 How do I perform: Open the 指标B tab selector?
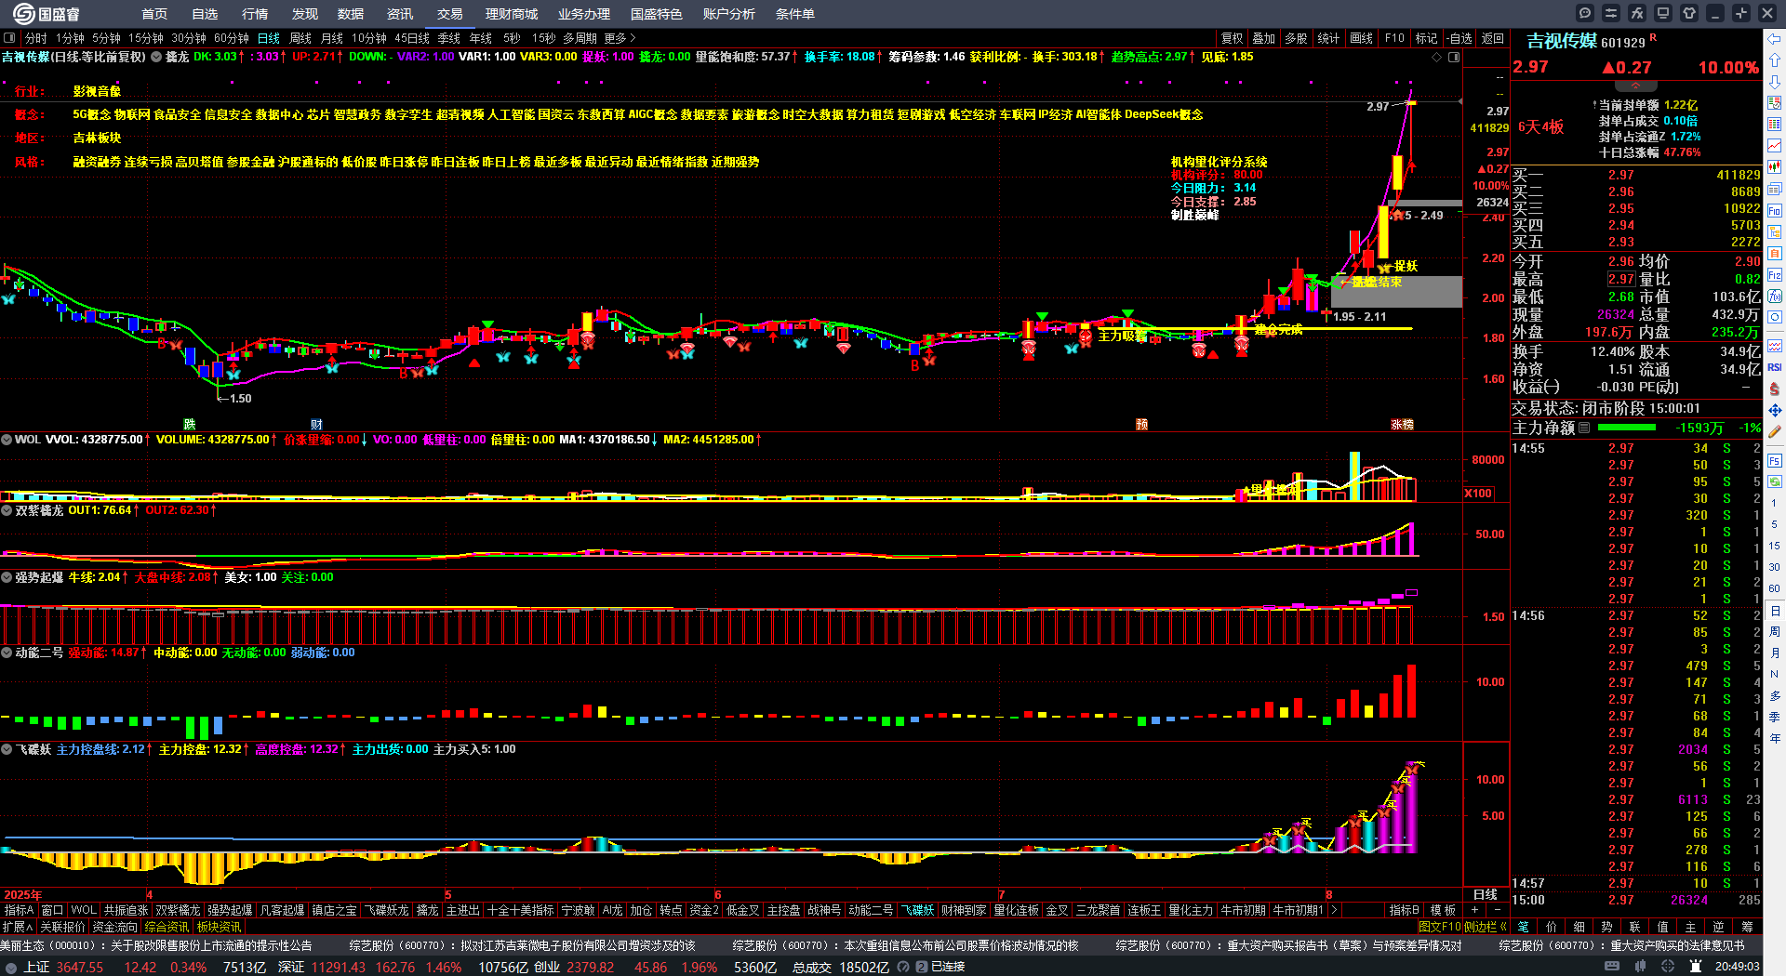[1405, 910]
